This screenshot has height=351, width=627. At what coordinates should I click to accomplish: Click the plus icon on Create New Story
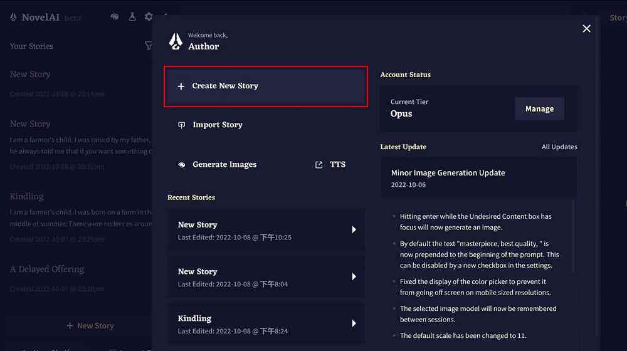point(181,86)
